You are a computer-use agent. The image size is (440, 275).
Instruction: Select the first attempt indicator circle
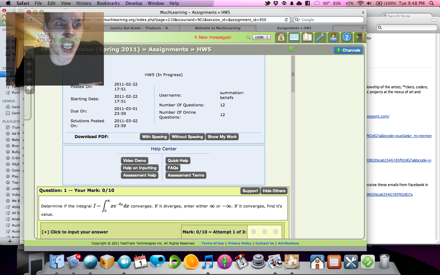pos(254,232)
